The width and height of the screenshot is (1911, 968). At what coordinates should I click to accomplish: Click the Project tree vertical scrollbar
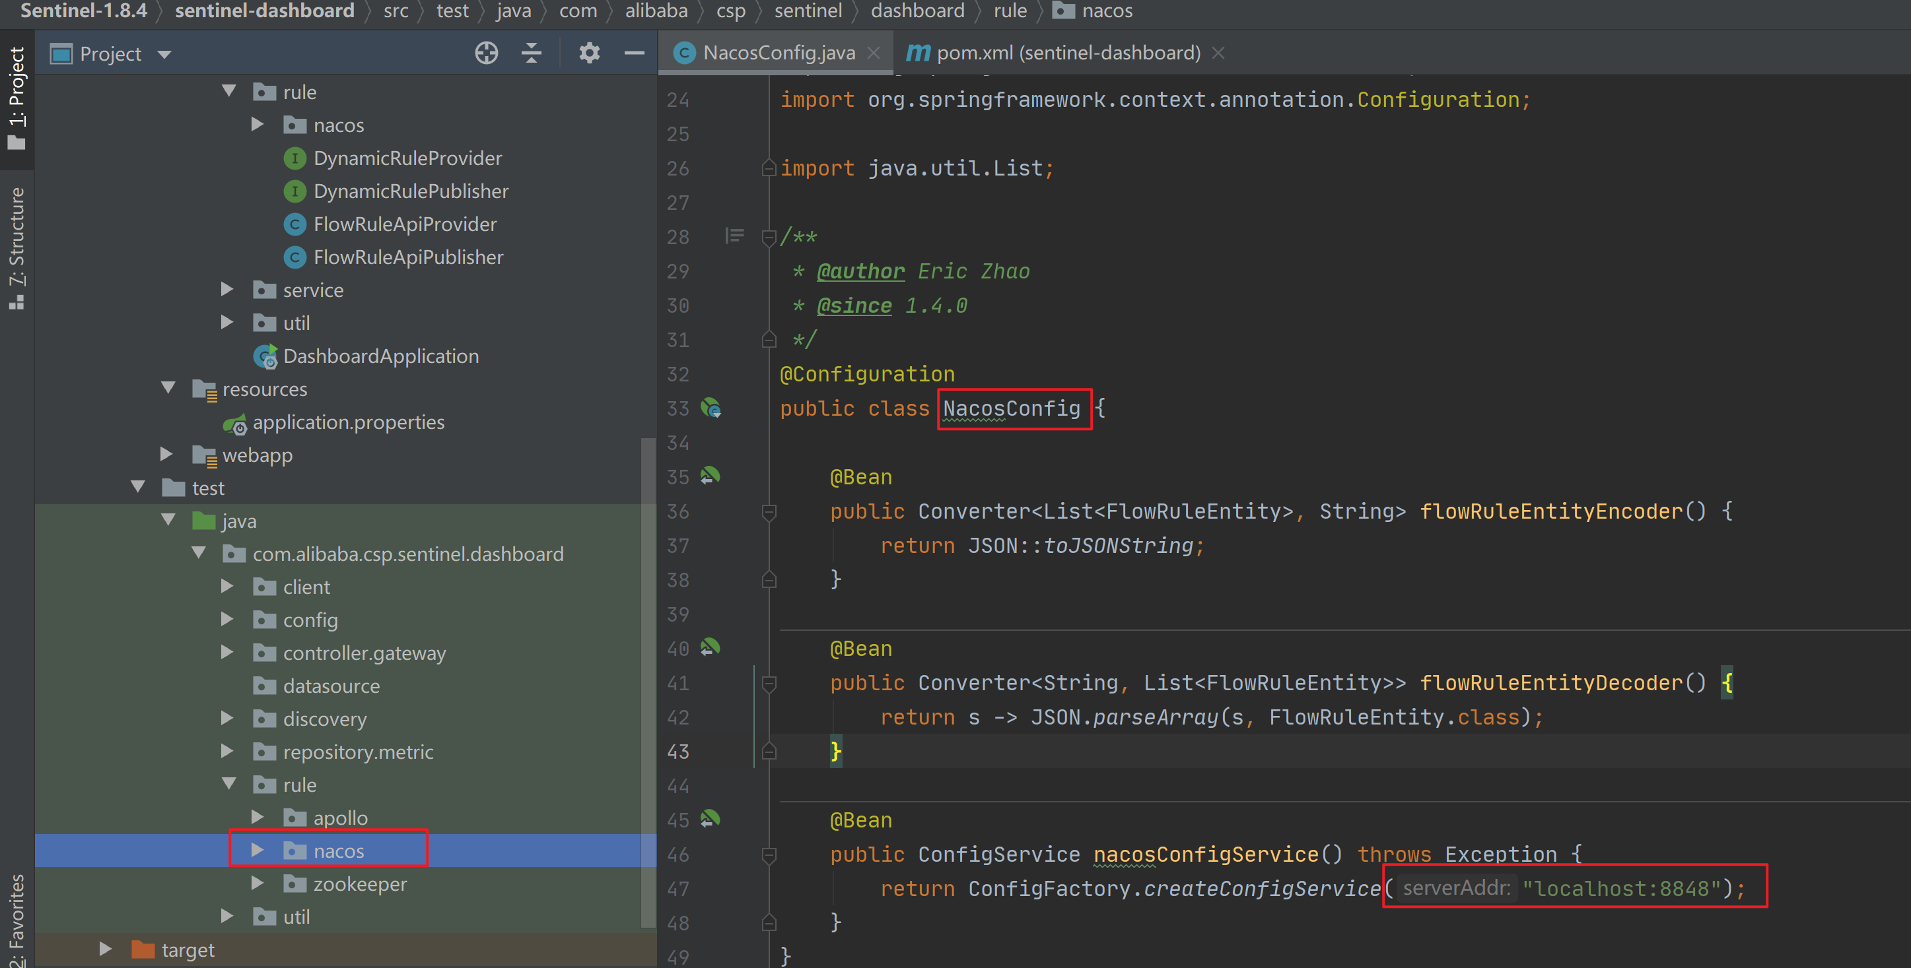(648, 682)
